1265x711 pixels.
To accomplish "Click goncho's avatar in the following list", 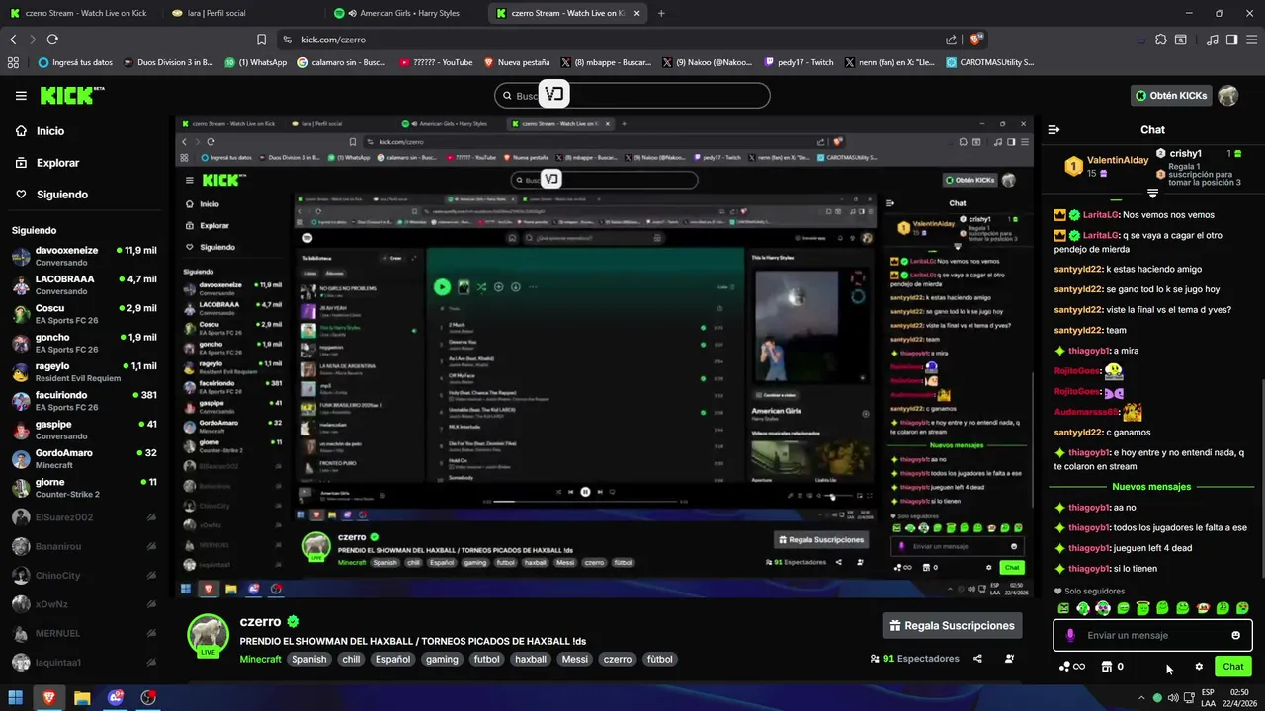I will pyautogui.click(x=21, y=343).
